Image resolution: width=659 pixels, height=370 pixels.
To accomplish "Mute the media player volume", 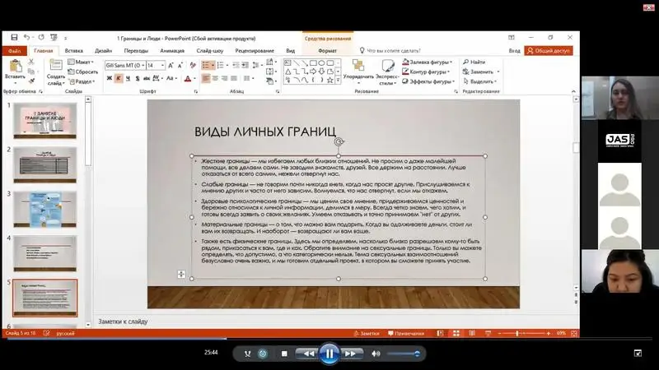I will [x=376, y=354].
